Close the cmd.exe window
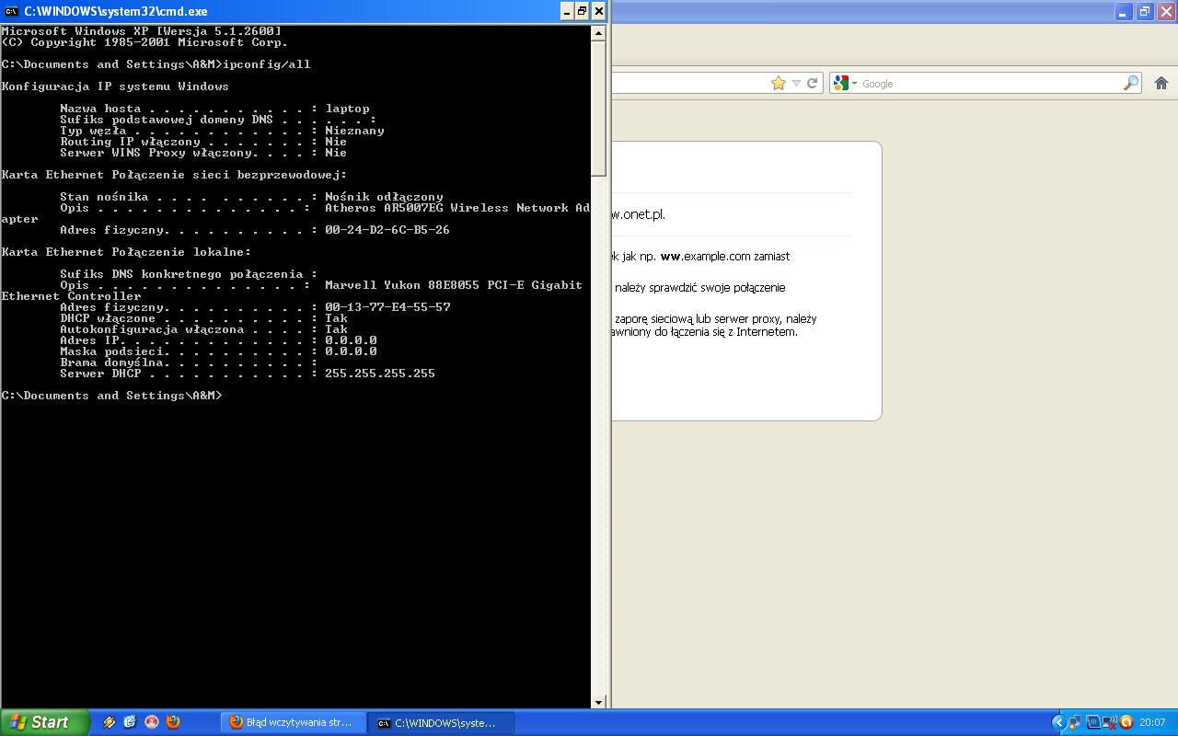 (598, 11)
